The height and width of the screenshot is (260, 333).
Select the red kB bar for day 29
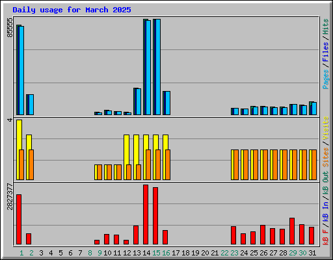(292, 231)
